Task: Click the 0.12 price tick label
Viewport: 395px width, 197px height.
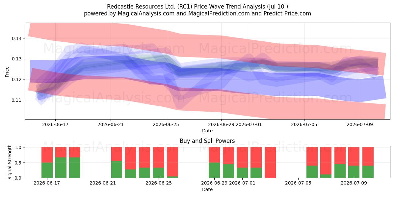Action: coord(17,79)
